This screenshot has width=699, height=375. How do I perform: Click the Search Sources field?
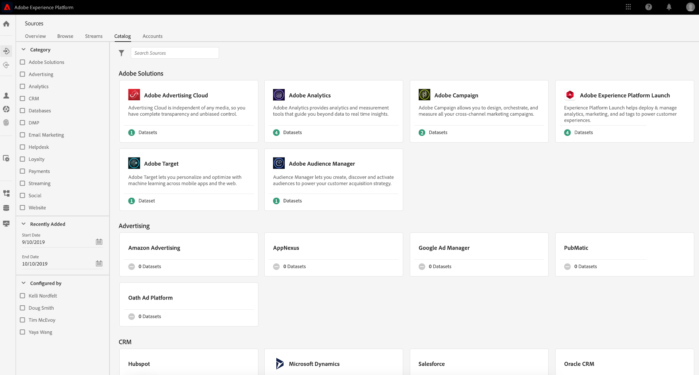pyautogui.click(x=175, y=53)
